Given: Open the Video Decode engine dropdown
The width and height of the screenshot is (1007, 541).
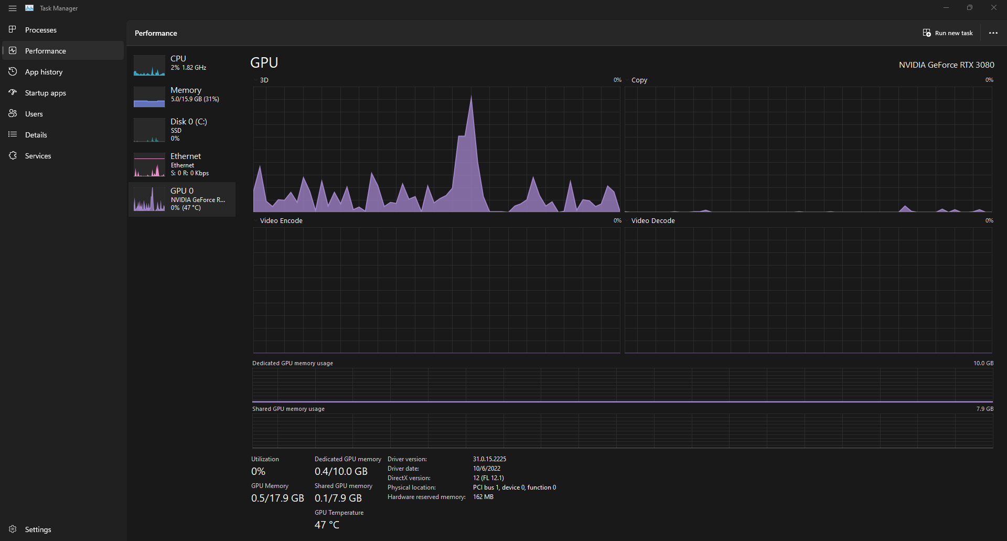Looking at the screenshot, I should (x=650, y=220).
